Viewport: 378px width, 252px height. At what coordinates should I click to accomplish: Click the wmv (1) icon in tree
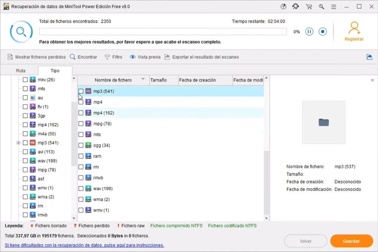click(x=33, y=188)
